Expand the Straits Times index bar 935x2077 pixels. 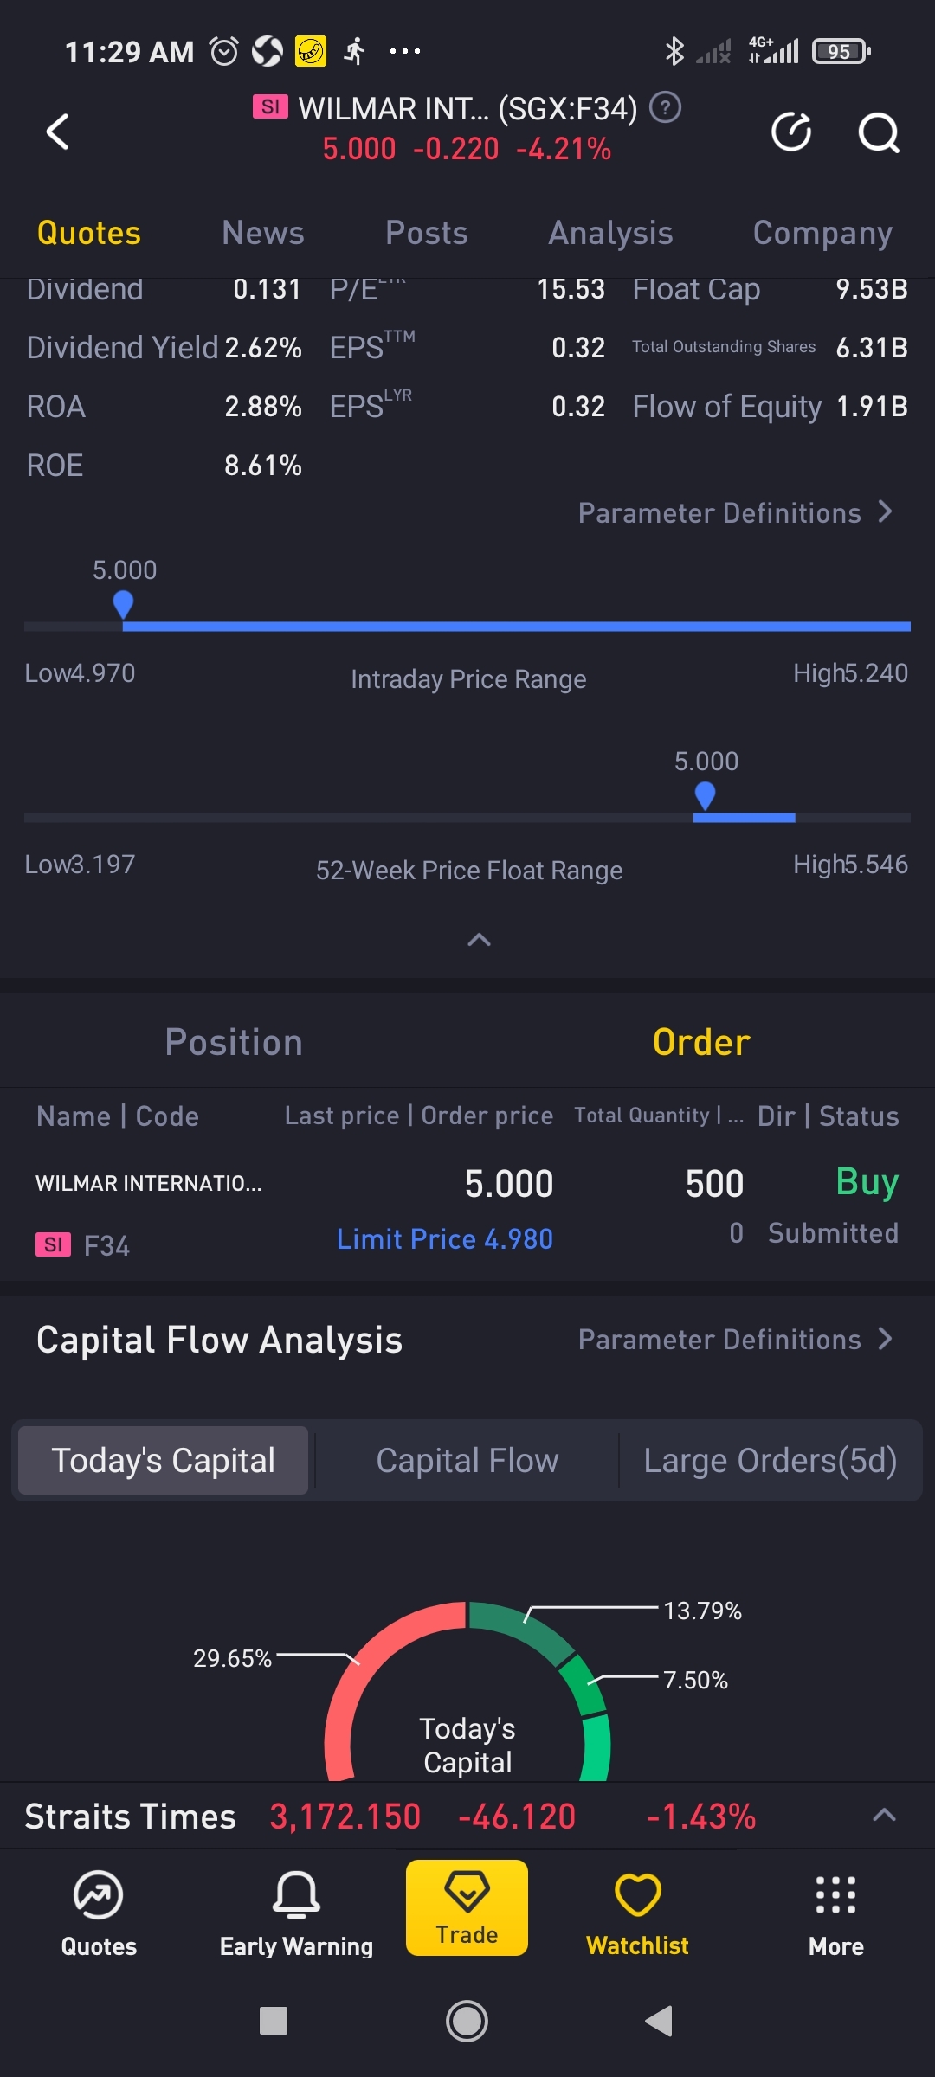(x=883, y=1816)
